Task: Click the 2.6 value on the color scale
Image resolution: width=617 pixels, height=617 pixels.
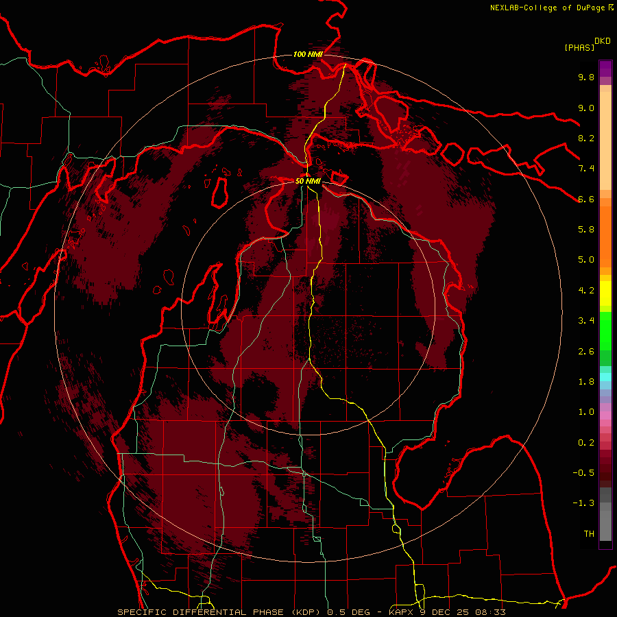Action: pos(586,352)
